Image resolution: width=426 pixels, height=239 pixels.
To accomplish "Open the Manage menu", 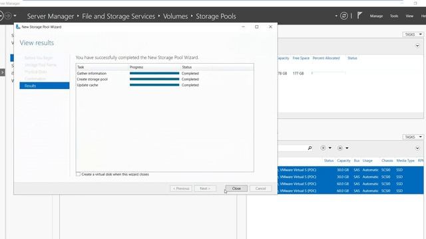I will pyautogui.click(x=376, y=16).
